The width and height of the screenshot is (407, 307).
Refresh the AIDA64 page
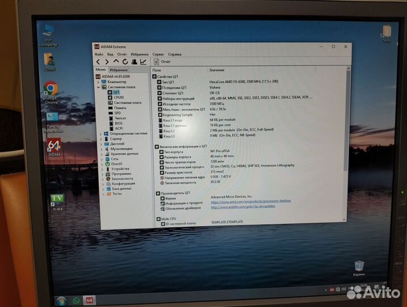pyautogui.click(x=125, y=62)
